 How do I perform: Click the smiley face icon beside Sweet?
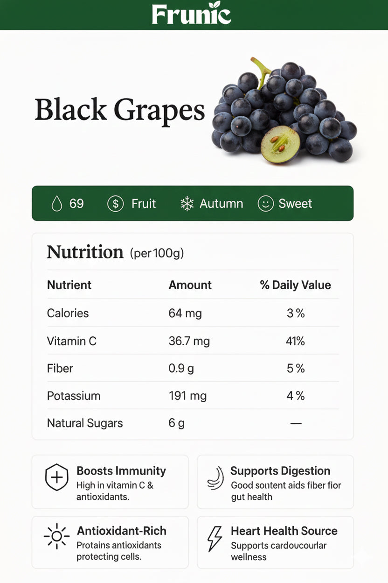(x=265, y=204)
